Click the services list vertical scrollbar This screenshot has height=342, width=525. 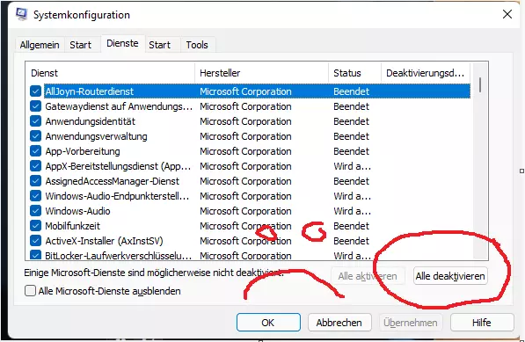point(480,161)
